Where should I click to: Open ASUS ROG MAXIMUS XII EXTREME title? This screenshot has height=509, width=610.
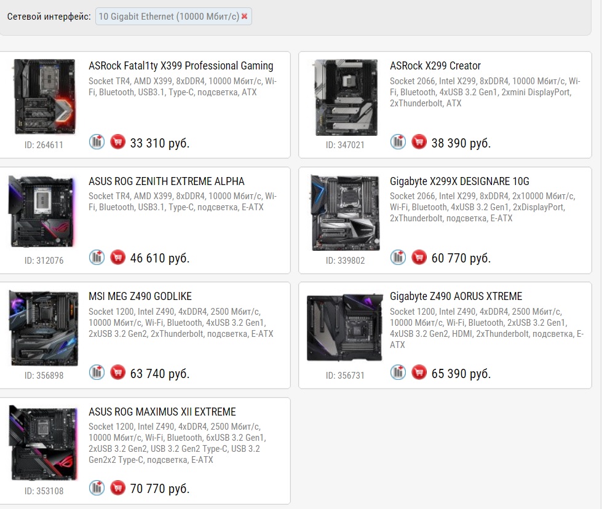162,412
